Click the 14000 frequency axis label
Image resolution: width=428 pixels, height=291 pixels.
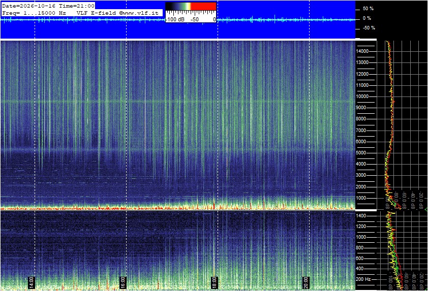click(x=362, y=51)
